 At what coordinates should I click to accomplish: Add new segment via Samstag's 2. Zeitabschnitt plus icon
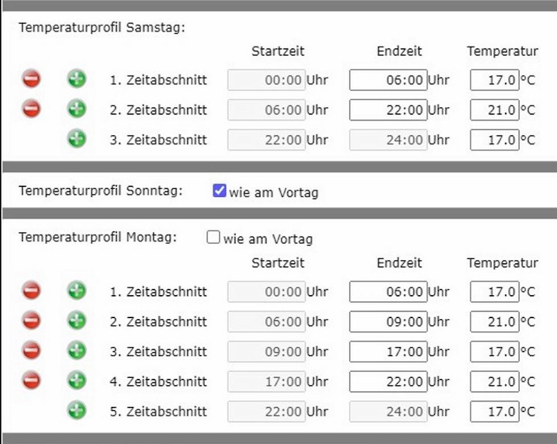(x=76, y=109)
